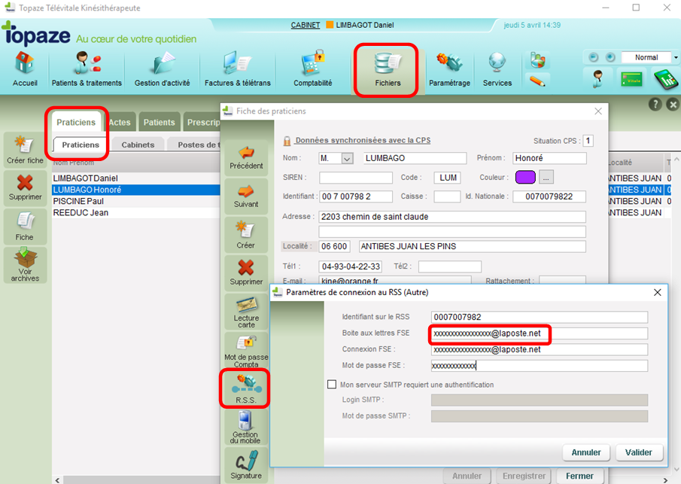
Task: Click the practitioner person icon at top right
Action: (x=598, y=80)
